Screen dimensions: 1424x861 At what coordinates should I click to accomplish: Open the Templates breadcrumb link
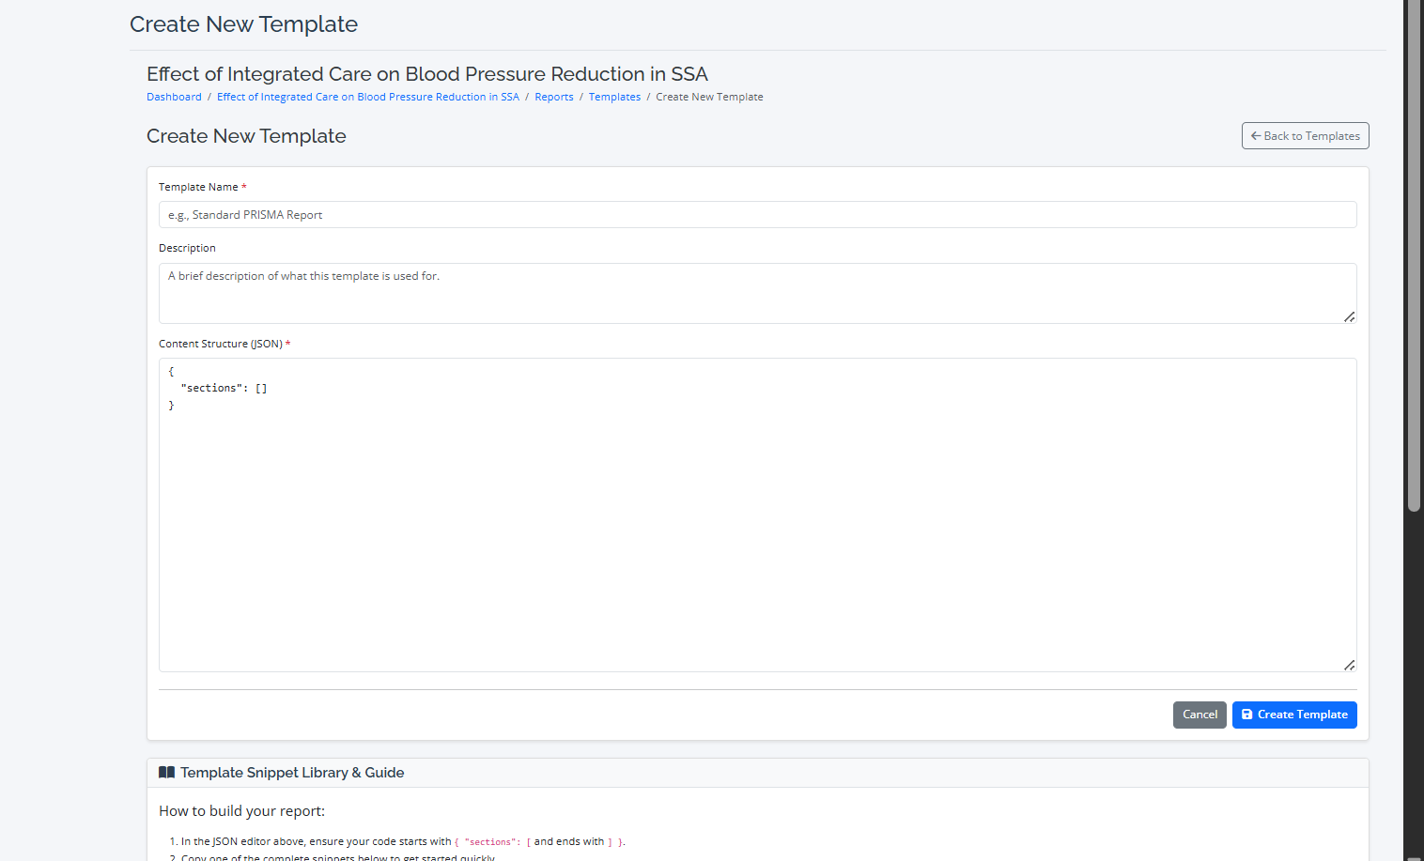coord(614,97)
